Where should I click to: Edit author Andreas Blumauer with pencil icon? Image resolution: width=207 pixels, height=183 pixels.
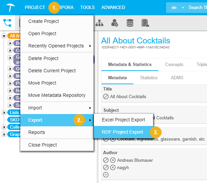point(106,160)
